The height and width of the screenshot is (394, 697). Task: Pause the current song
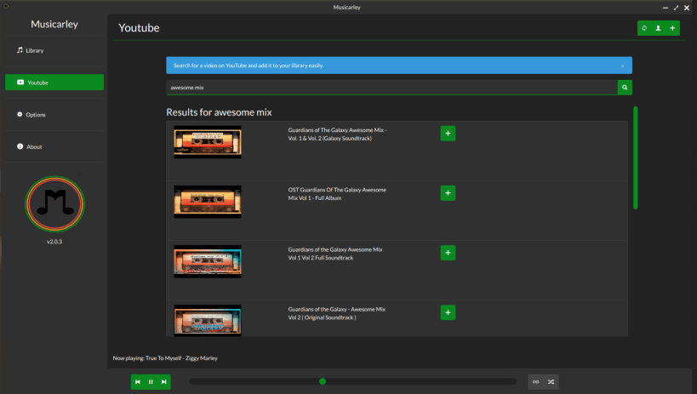point(151,381)
